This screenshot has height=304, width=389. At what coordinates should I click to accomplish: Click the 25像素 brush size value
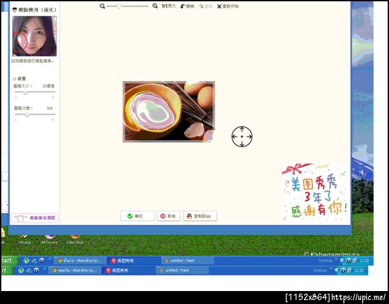point(49,86)
